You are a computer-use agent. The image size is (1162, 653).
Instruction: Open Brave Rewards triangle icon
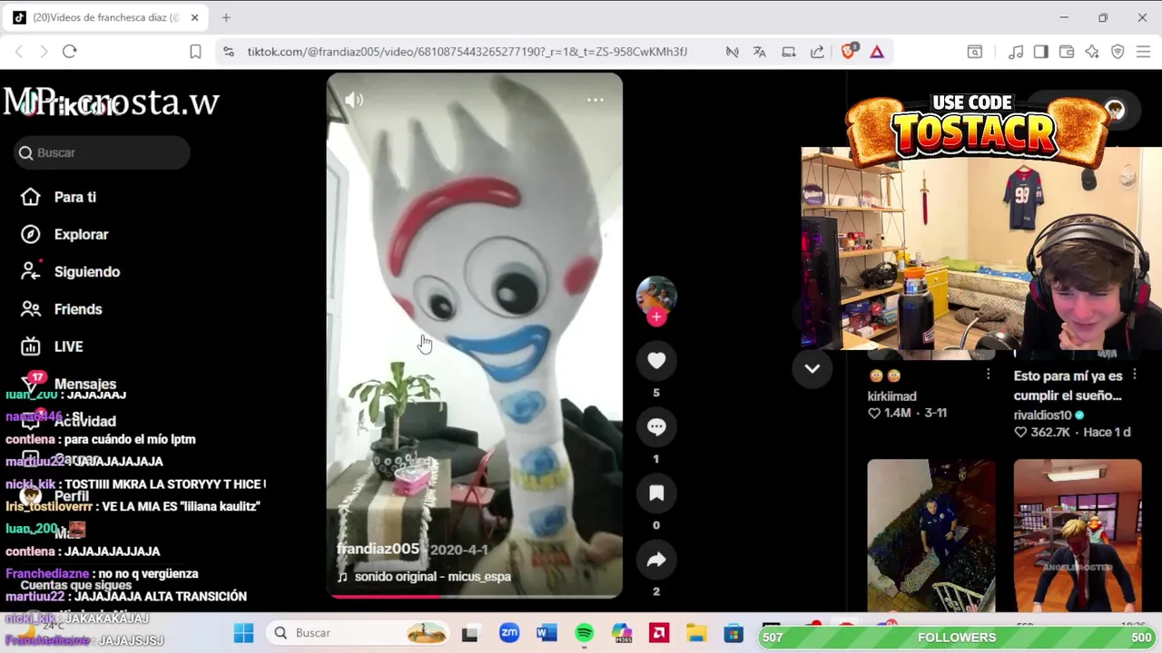(877, 52)
